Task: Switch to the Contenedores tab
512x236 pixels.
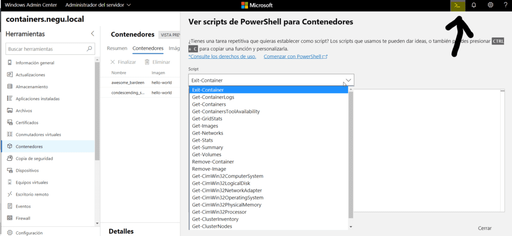Action: (148, 48)
